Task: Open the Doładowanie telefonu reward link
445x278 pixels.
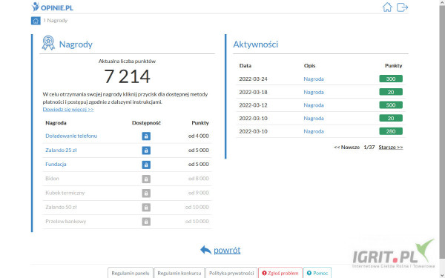Action: tap(71, 136)
